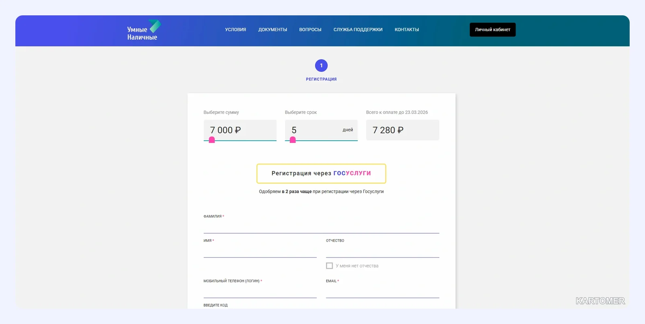645x324 pixels.
Task: Navigate to КОНТАКТЫ
Action: point(407,29)
